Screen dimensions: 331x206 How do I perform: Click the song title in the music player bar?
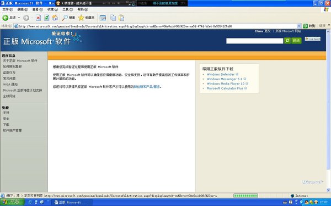(x=77, y=3)
